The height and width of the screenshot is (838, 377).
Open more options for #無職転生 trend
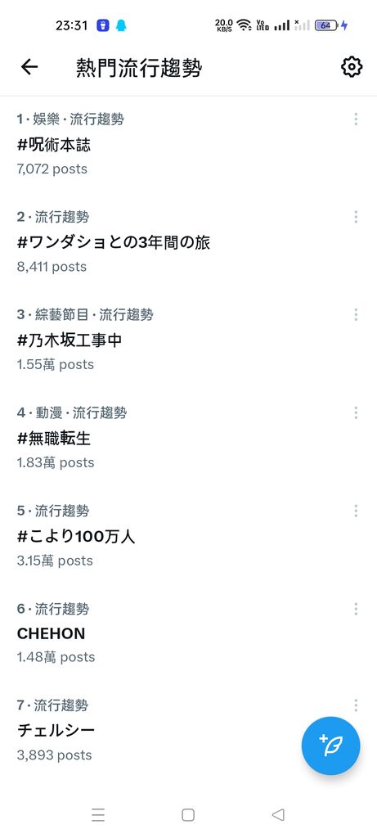356,412
